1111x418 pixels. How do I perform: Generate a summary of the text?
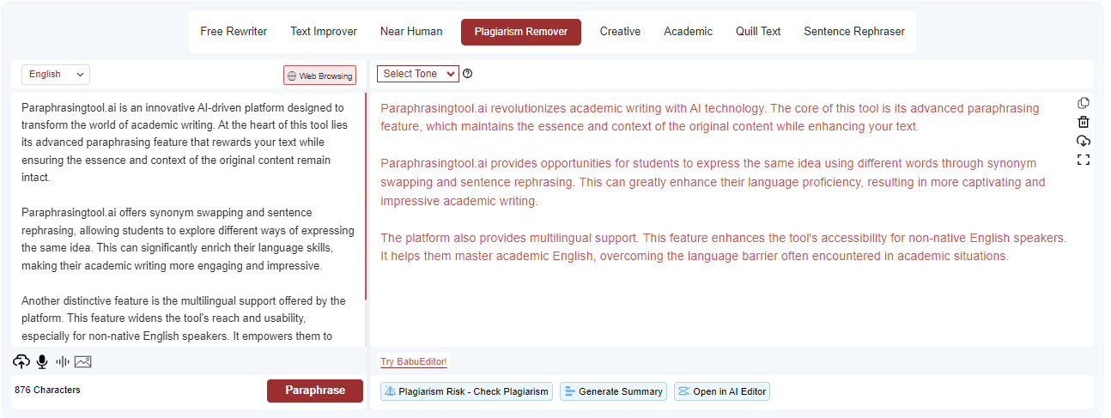point(613,391)
